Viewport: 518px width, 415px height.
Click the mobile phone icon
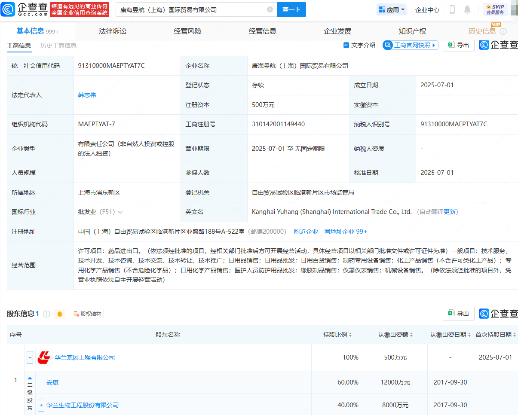point(452,9)
